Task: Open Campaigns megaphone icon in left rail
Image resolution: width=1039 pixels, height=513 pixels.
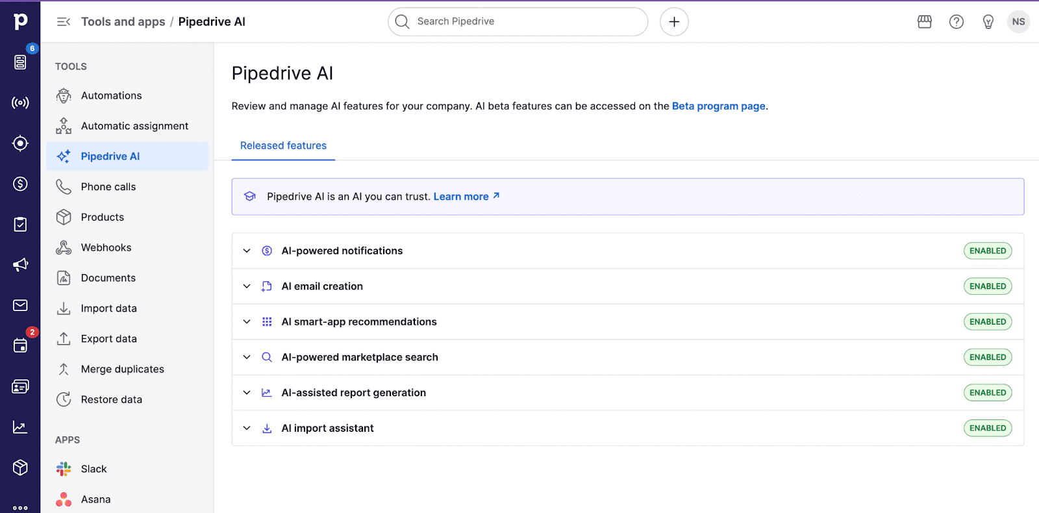Action: 20,265
